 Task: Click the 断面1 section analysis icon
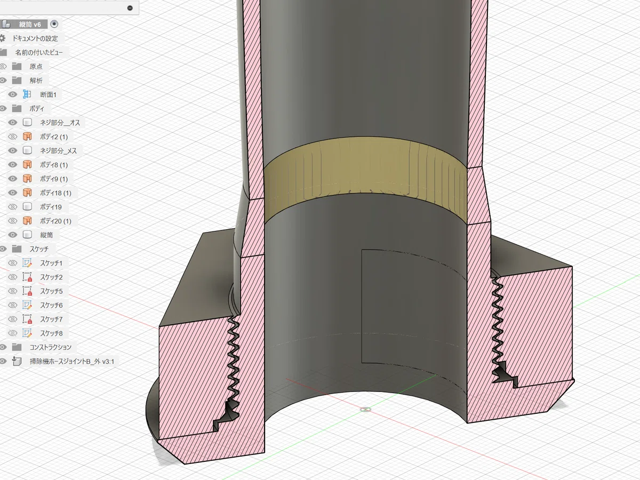tap(27, 94)
